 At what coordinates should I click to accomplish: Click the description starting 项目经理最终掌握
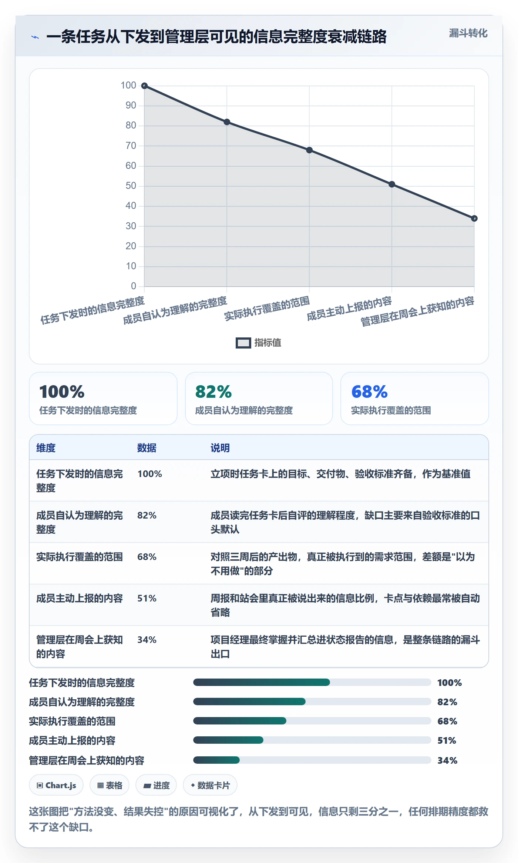345,647
